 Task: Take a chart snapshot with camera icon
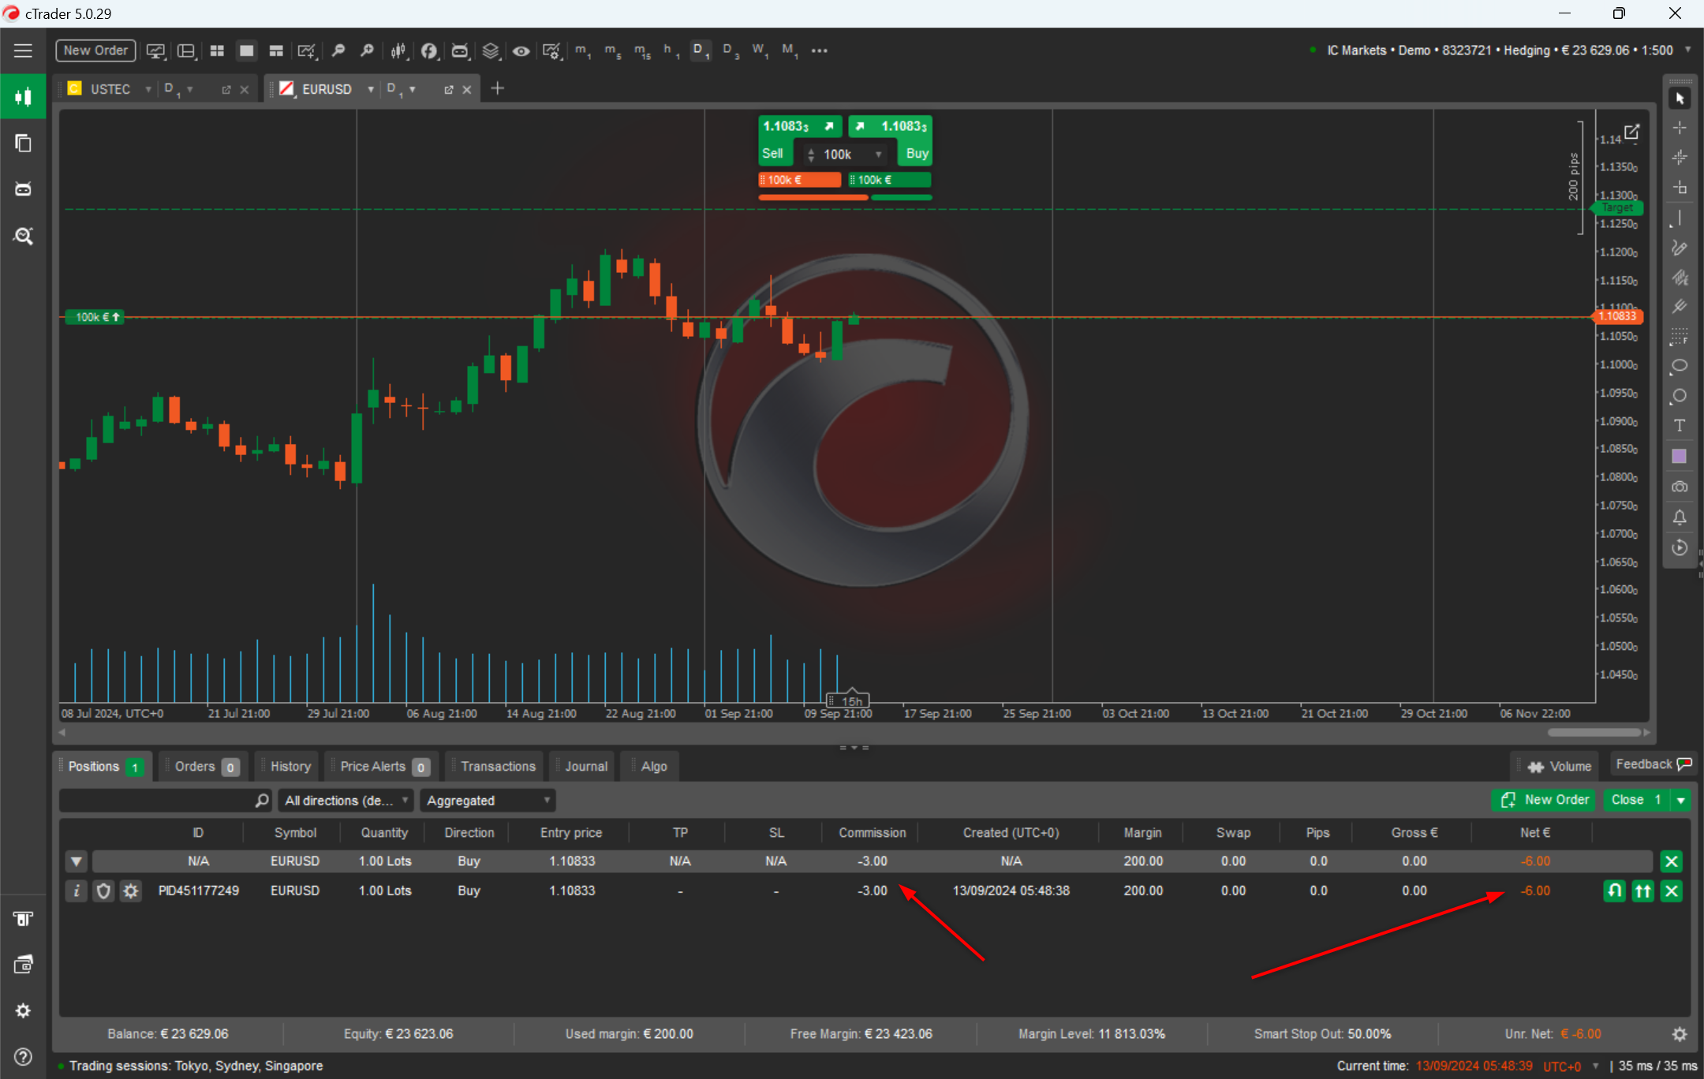[1680, 487]
